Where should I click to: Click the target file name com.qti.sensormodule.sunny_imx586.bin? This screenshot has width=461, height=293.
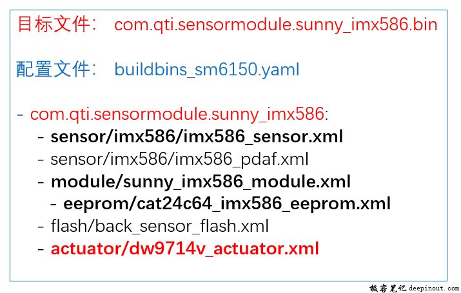(276, 24)
